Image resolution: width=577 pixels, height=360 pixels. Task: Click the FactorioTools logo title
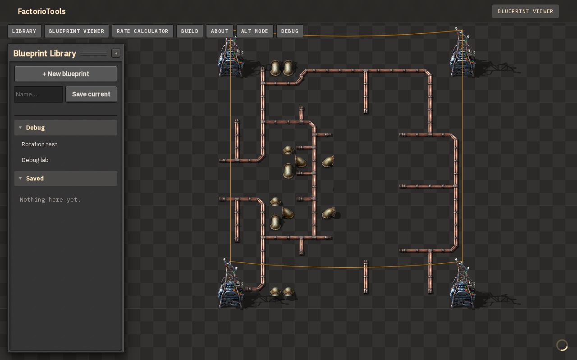point(41,11)
